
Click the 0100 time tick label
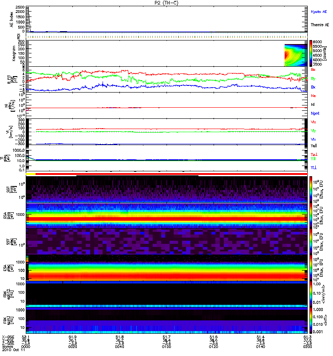click(166, 347)
